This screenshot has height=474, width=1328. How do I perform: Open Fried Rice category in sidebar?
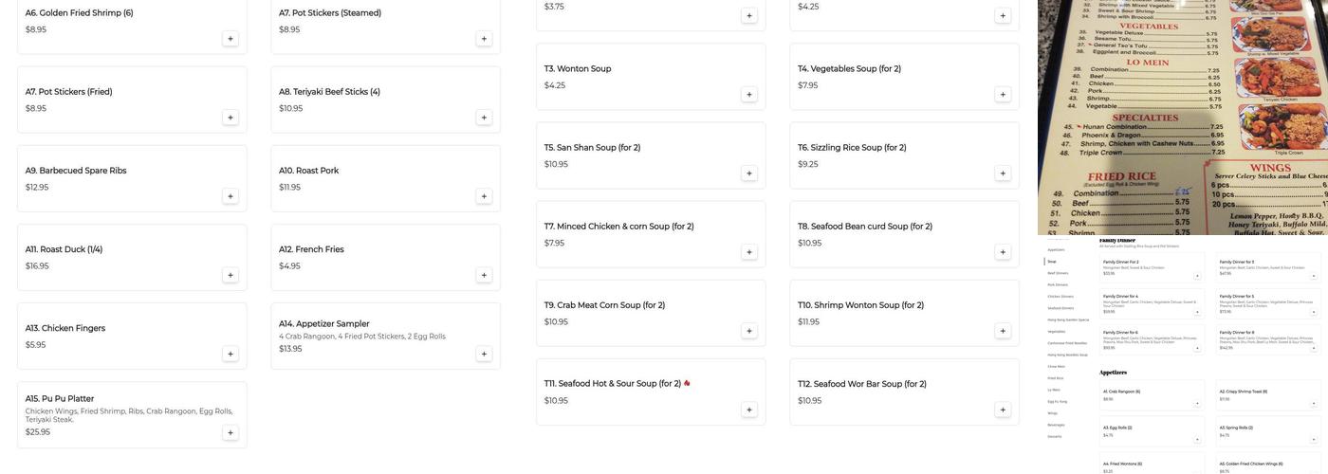click(1056, 378)
